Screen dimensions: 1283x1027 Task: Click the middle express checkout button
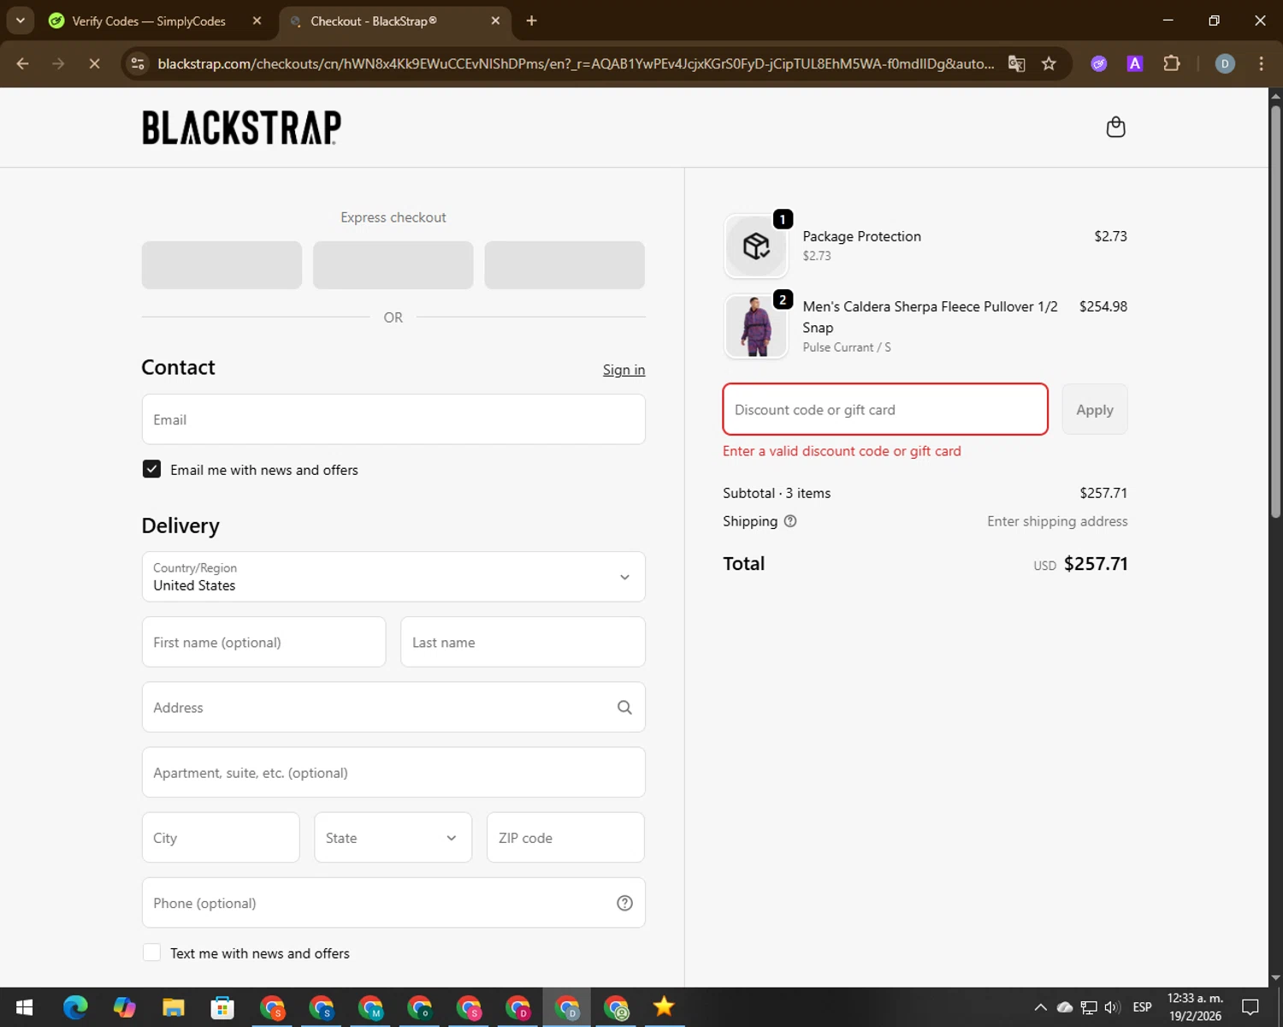pos(393,265)
